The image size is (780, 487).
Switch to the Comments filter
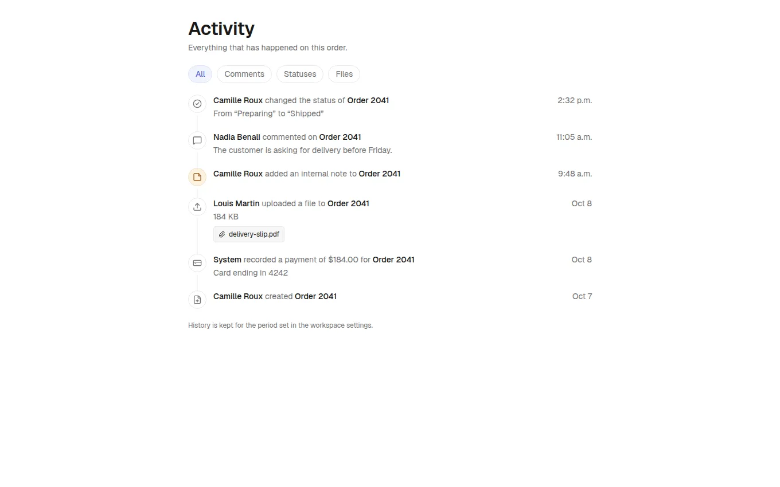(x=244, y=74)
